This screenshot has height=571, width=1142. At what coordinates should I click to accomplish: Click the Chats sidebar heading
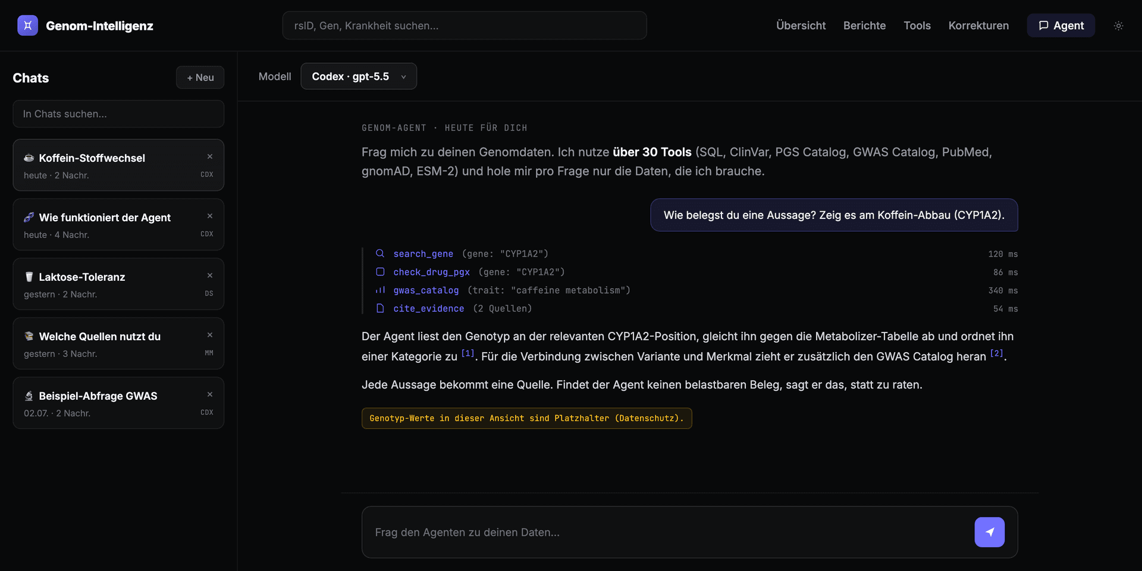(x=31, y=78)
